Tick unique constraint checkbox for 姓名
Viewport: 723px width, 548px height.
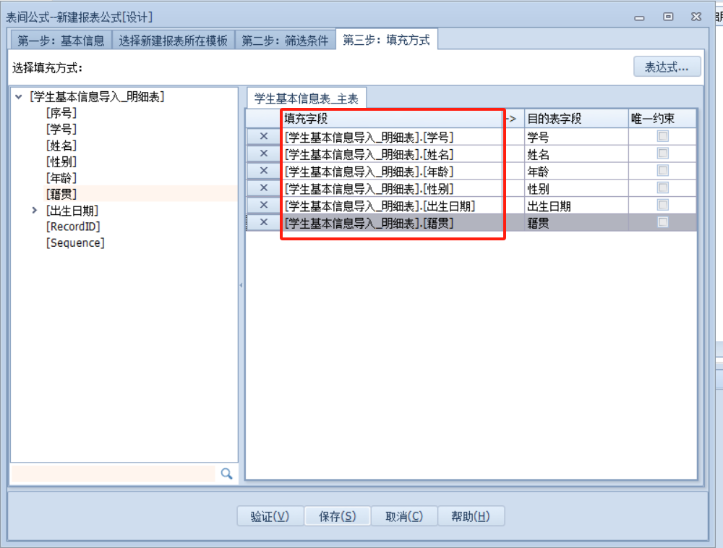tap(662, 153)
